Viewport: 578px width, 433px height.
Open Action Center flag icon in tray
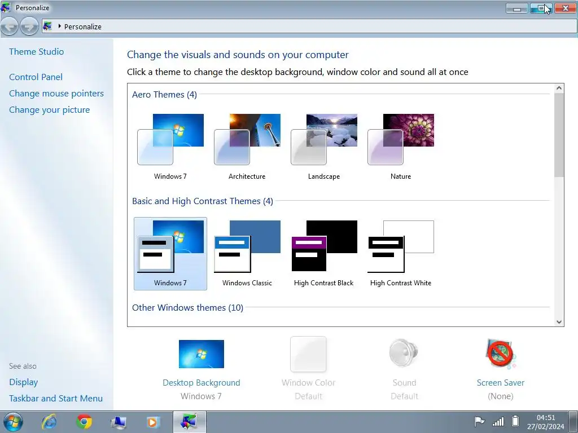coord(479,421)
